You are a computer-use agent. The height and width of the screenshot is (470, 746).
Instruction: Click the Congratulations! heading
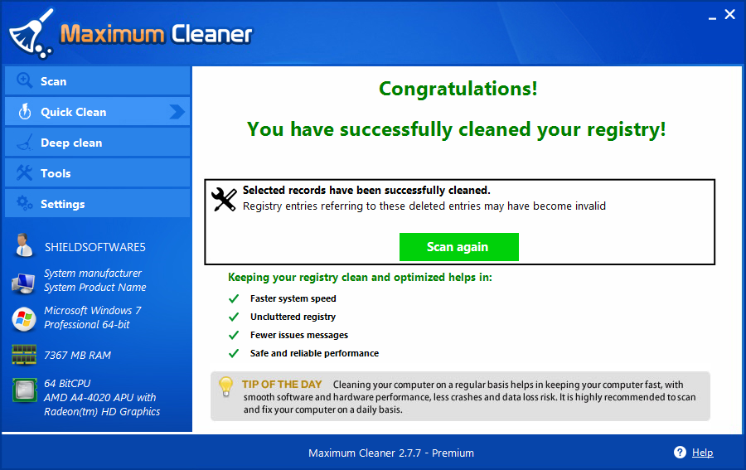pos(458,89)
